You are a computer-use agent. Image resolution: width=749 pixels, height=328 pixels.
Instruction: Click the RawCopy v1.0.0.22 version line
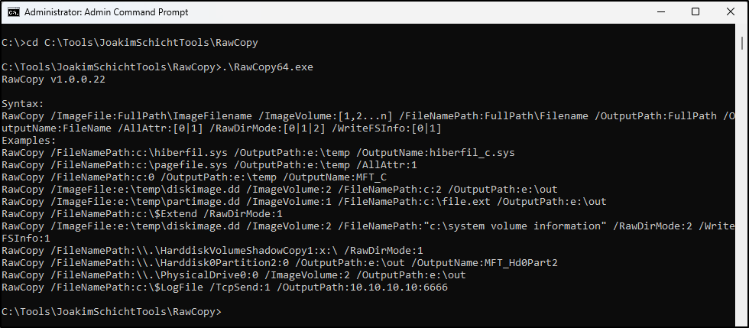[53, 80]
